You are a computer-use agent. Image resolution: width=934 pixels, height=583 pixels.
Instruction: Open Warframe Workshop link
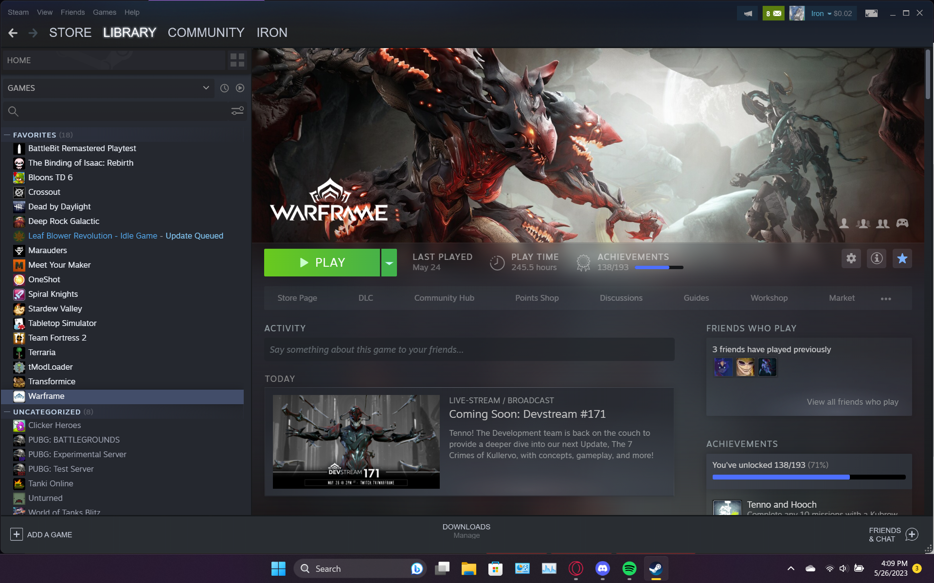(x=769, y=298)
